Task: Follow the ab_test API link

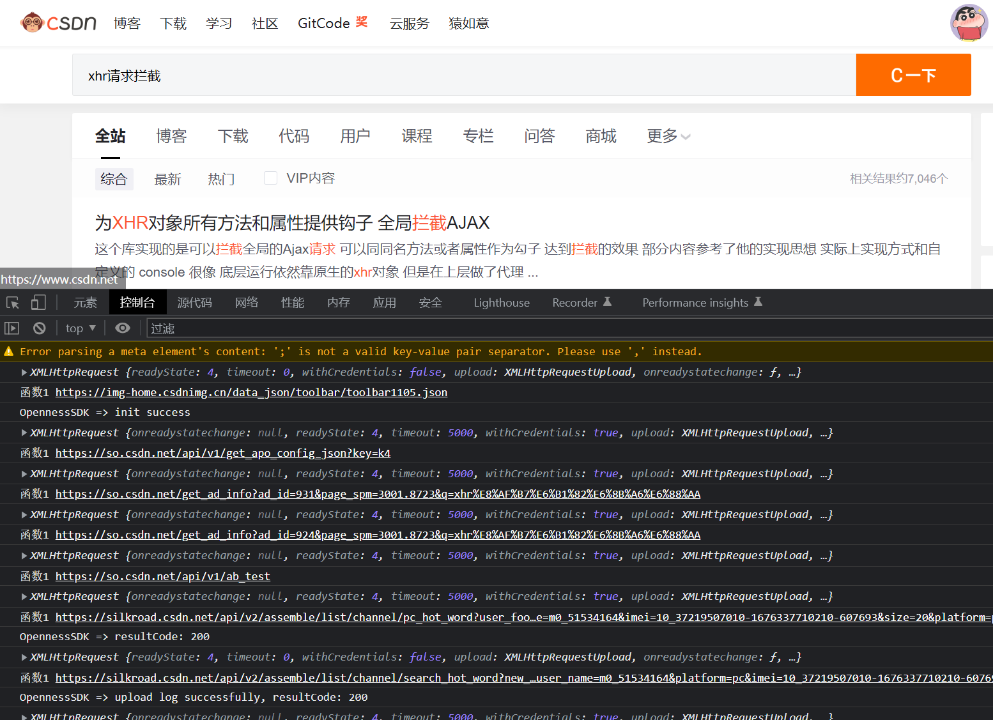Action: (162, 576)
